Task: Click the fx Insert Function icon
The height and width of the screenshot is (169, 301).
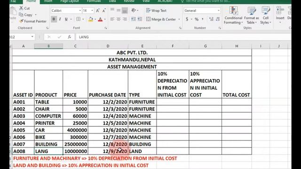Action: click(x=69, y=37)
